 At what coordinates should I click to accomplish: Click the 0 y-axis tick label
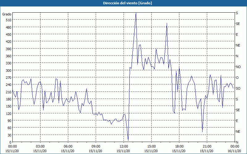[10, 142]
